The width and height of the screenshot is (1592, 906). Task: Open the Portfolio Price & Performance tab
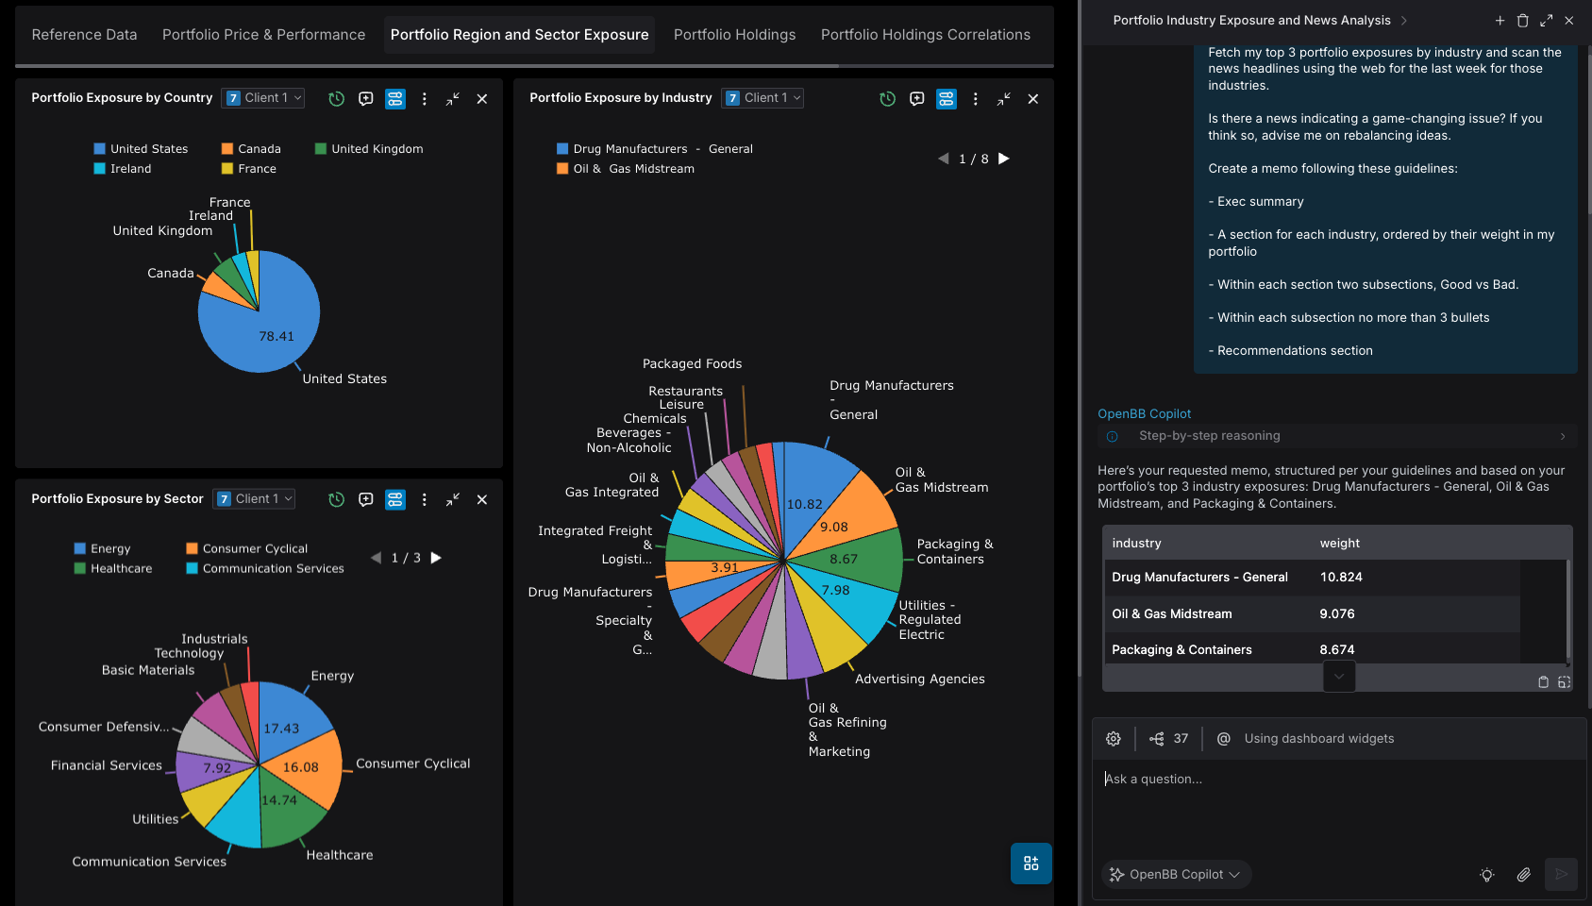click(263, 35)
